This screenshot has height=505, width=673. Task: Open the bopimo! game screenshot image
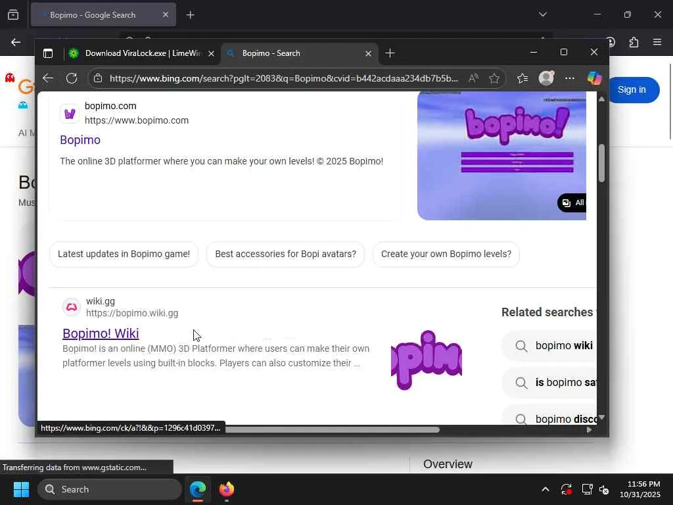click(x=501, y=155)
